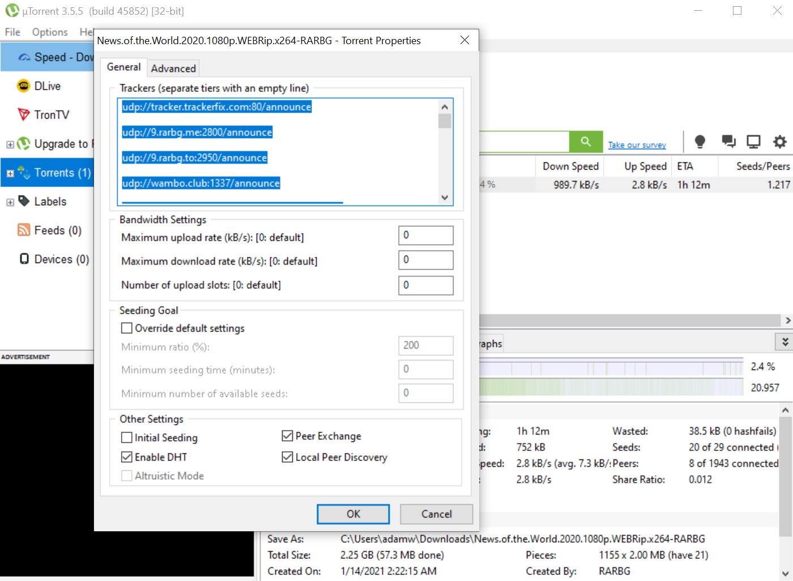Click the OK button
The width and height of the screenshot is (793, 581).
pyautogui.click(x=353, y=514)
